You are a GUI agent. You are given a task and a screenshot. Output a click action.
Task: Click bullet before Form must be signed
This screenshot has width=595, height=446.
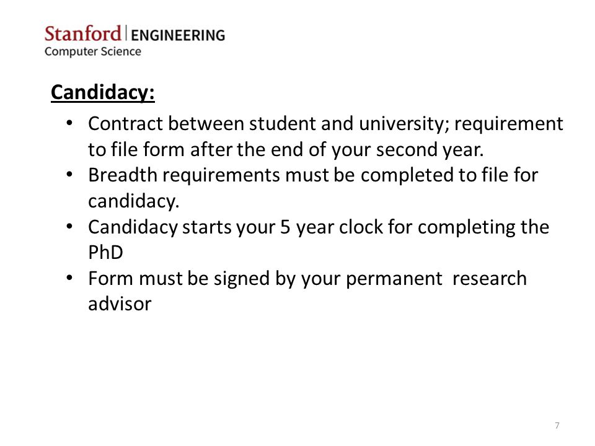69,278
